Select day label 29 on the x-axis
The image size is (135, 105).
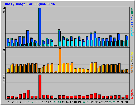pos(119,102)
